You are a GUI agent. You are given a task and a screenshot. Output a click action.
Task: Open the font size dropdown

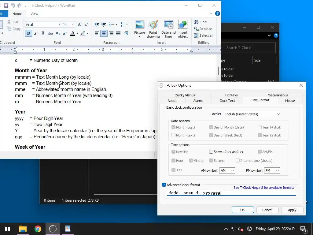coord(73,24)
